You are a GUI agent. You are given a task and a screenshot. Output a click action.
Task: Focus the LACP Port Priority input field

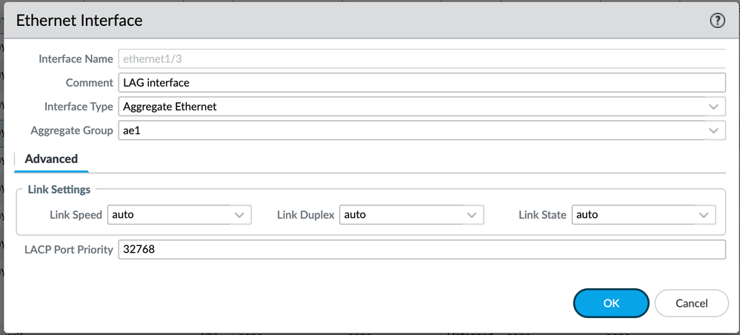point(421,250)
